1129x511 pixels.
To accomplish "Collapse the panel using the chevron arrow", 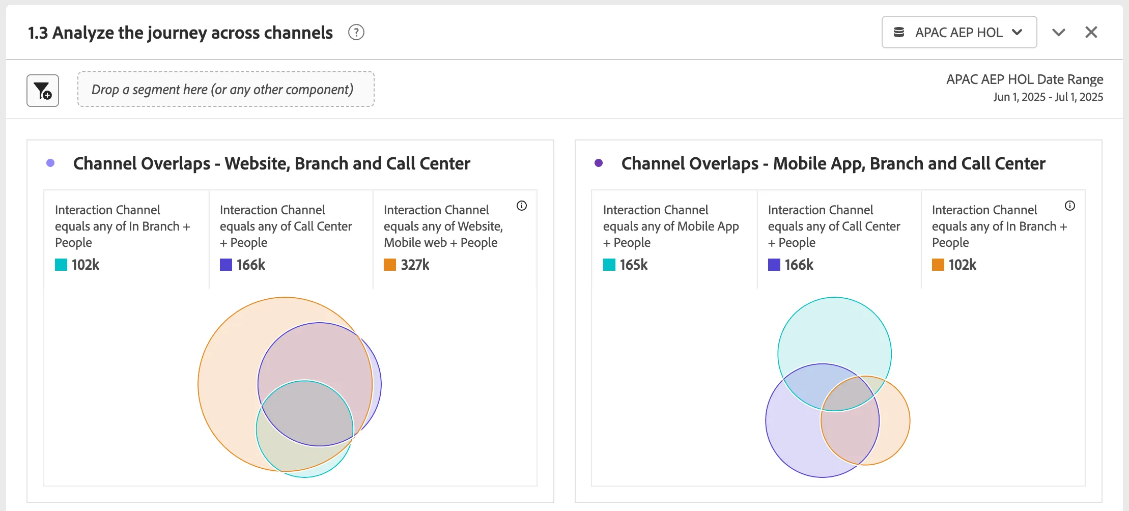I will [1059, 33].
